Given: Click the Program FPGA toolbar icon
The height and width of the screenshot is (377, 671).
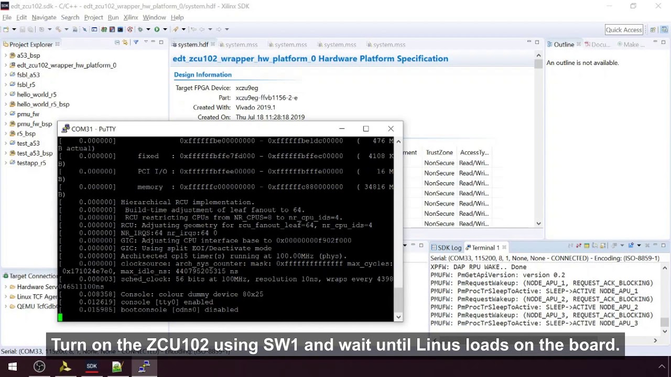Looking at the screenshot, I should tap(104, 29).
